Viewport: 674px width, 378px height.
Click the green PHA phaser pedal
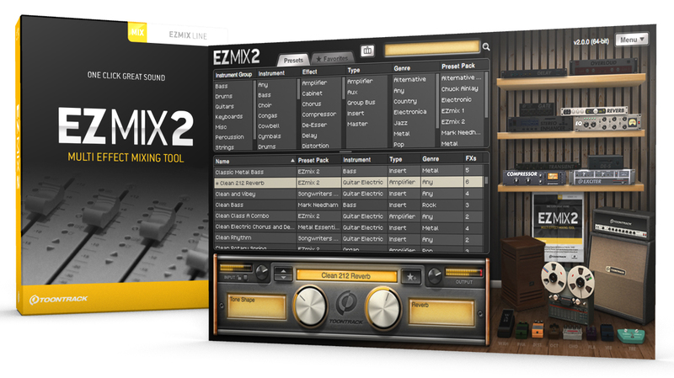click(522, 329)
